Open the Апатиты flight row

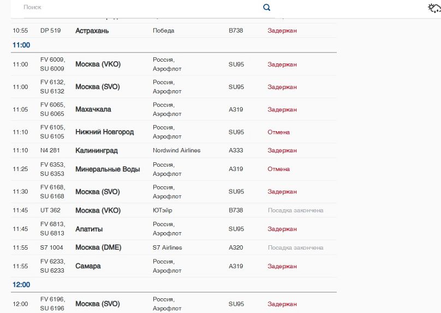pyautogui.click(x=89, y=229)
